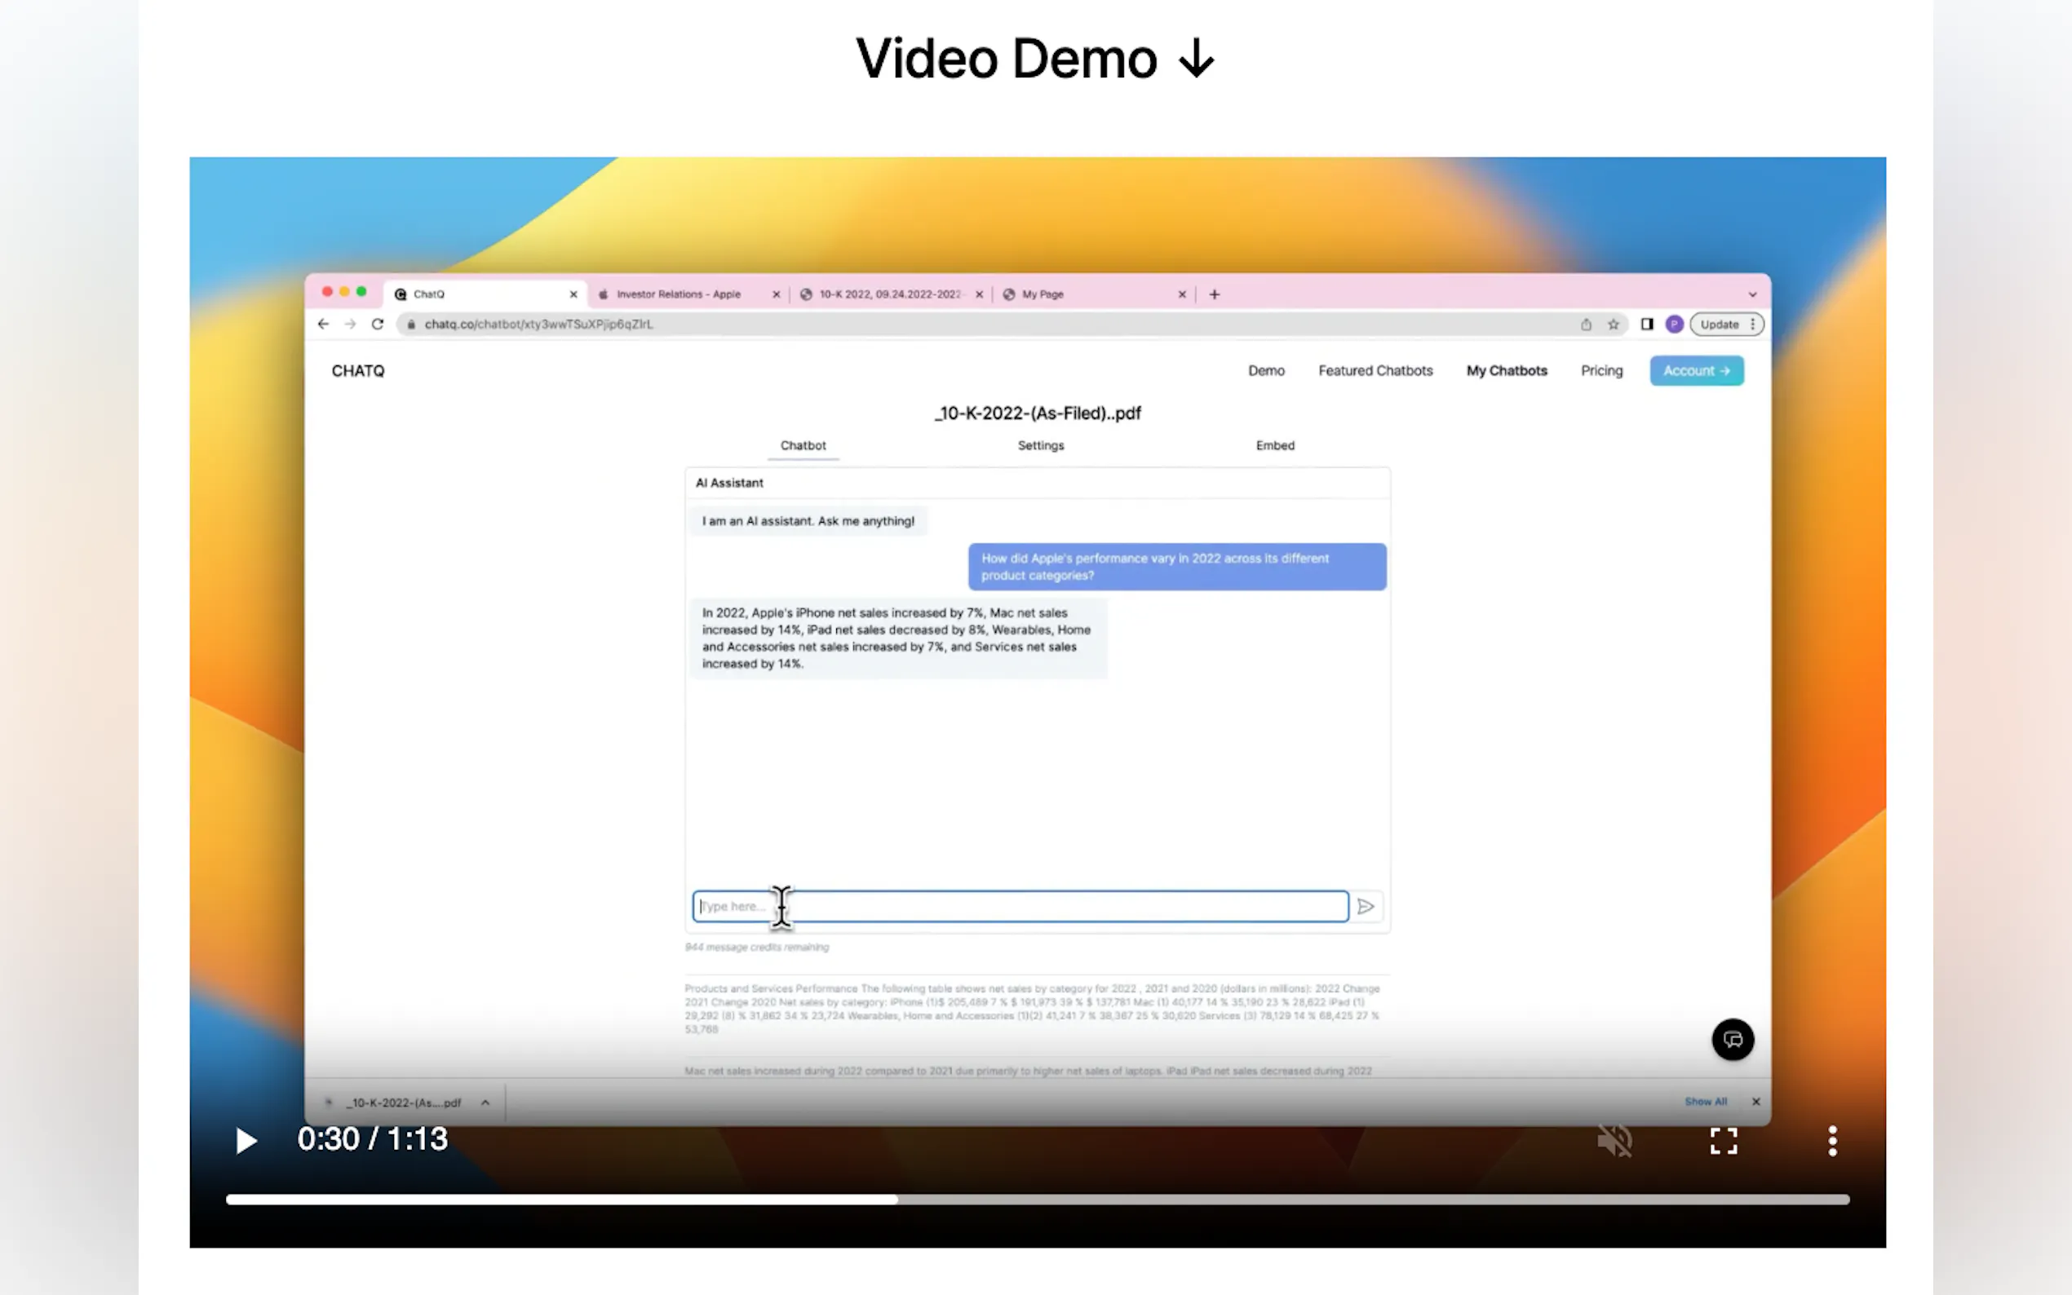Select the Chatbot tab

pos(803,445)
